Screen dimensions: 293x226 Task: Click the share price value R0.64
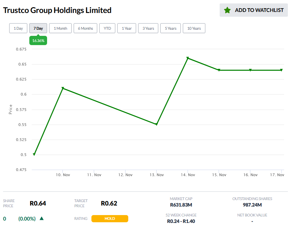(38, 203)
